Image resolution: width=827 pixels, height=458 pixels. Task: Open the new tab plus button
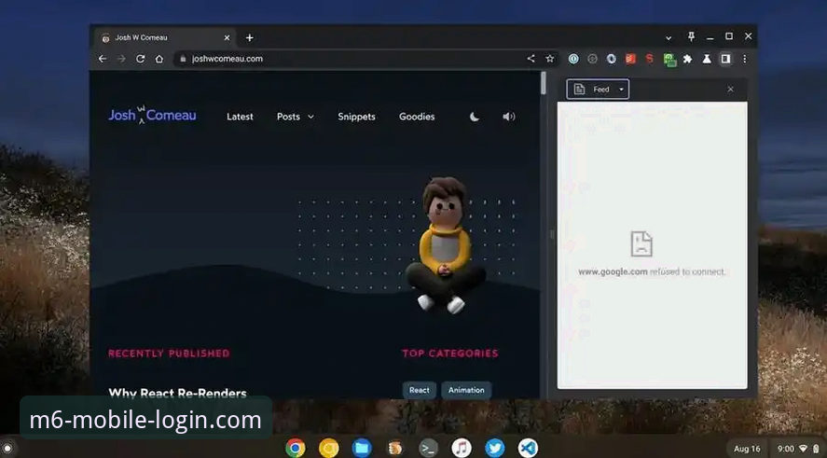(250, 38)
